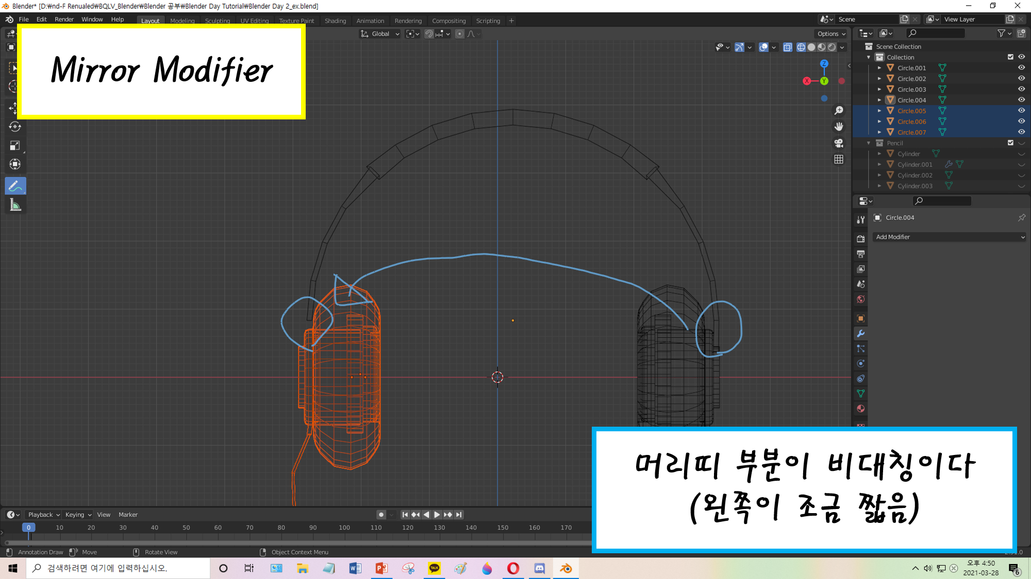This screenshot has height=579, width=1031.
Task: Open the Add Modifier dropdown
Action: (x=950, y=237)
